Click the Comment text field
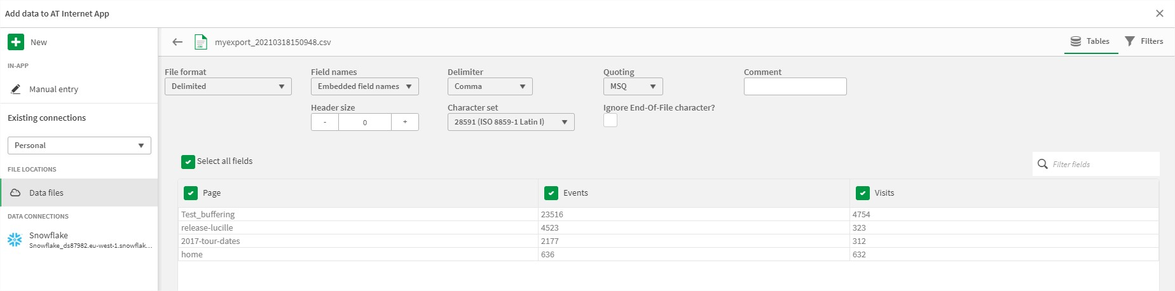Image resolution: width=1175 pixels, height=291 pixels. [x=795, y=86]
